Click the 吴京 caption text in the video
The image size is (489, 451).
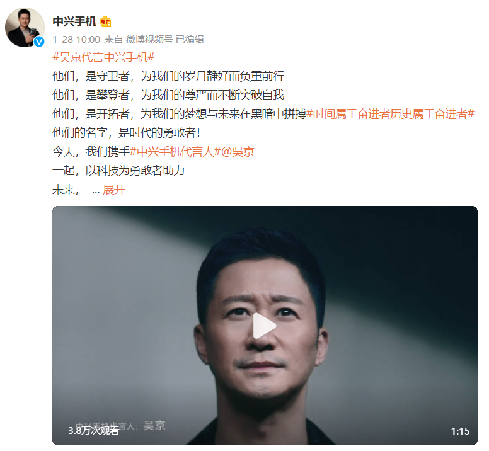pyautogui.click(x=154, y=425)
